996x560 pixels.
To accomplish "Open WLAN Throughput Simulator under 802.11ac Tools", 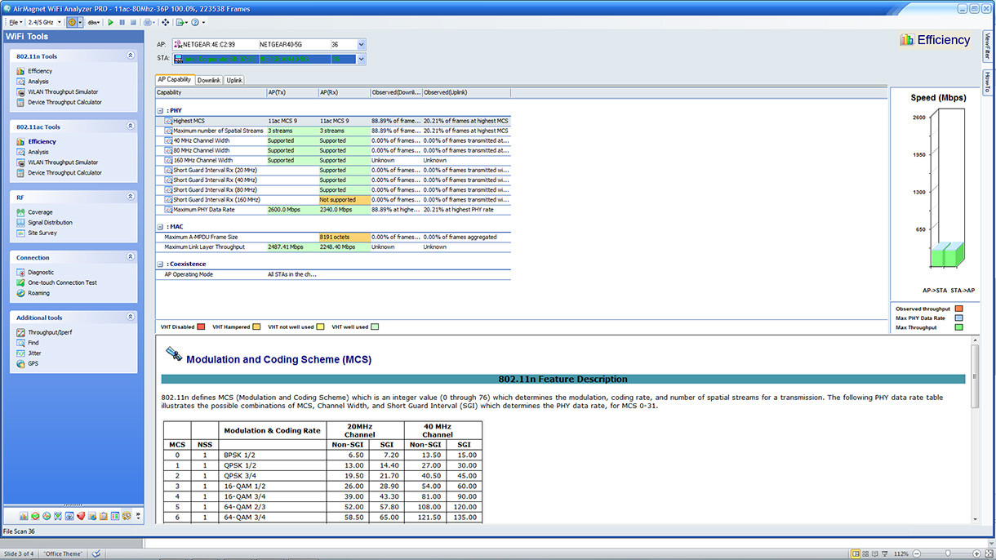I will [x=63, y=162].
